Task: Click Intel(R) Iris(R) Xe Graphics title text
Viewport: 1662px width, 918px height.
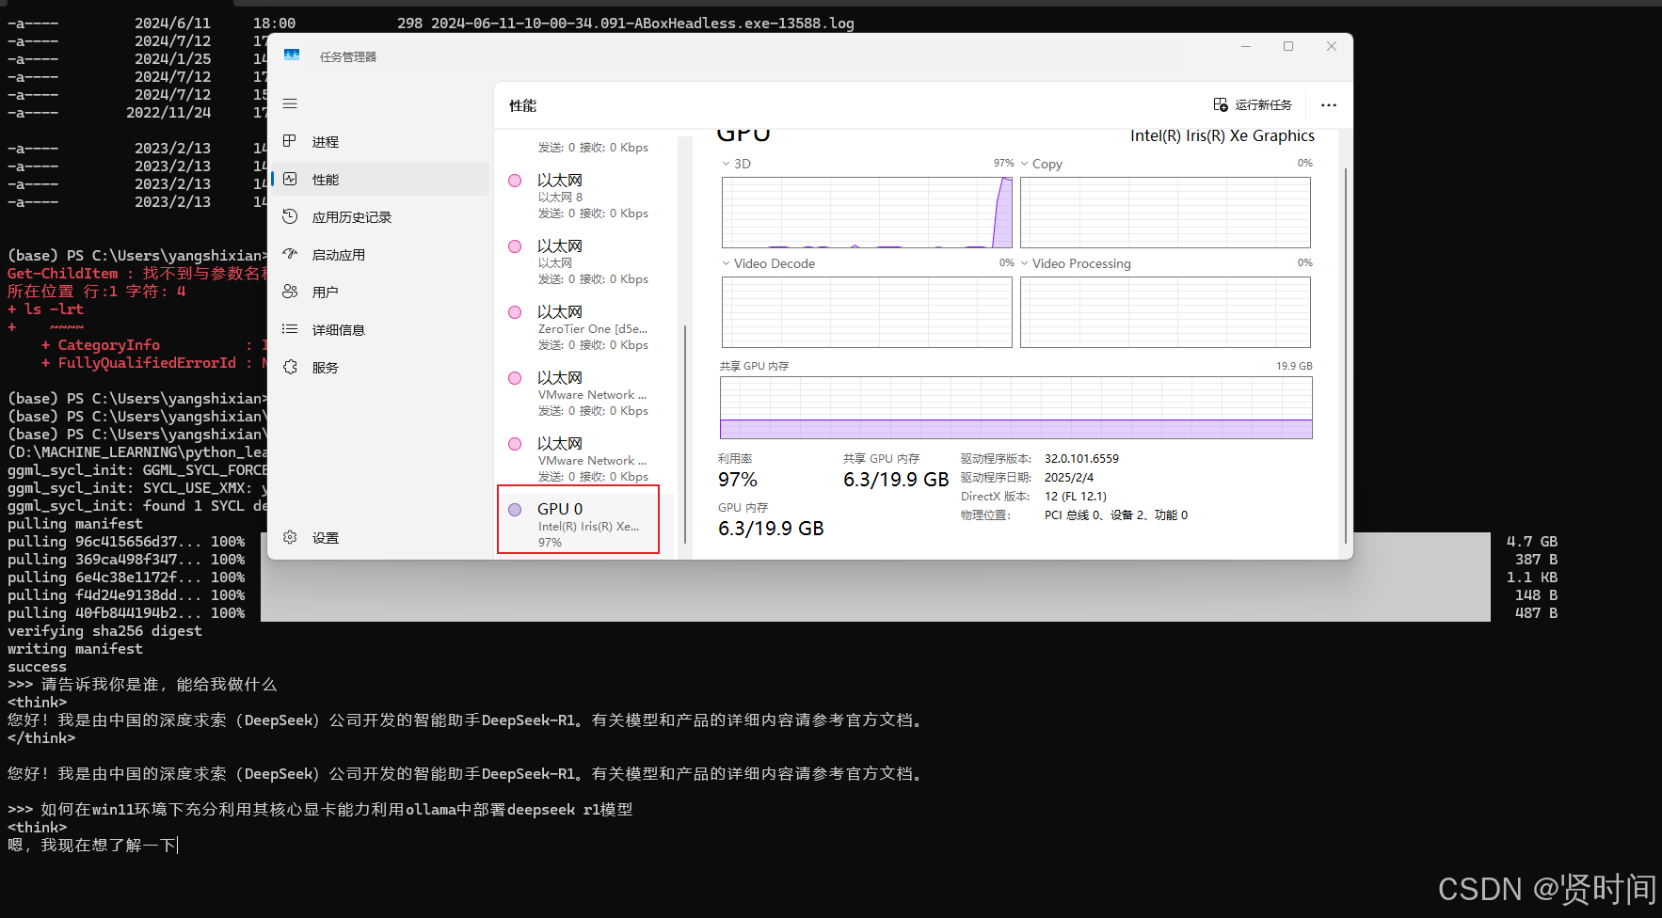Action: pos(1222,135)
